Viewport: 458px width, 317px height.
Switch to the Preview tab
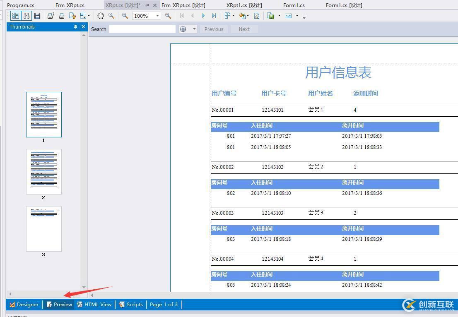tap(59, 305)
